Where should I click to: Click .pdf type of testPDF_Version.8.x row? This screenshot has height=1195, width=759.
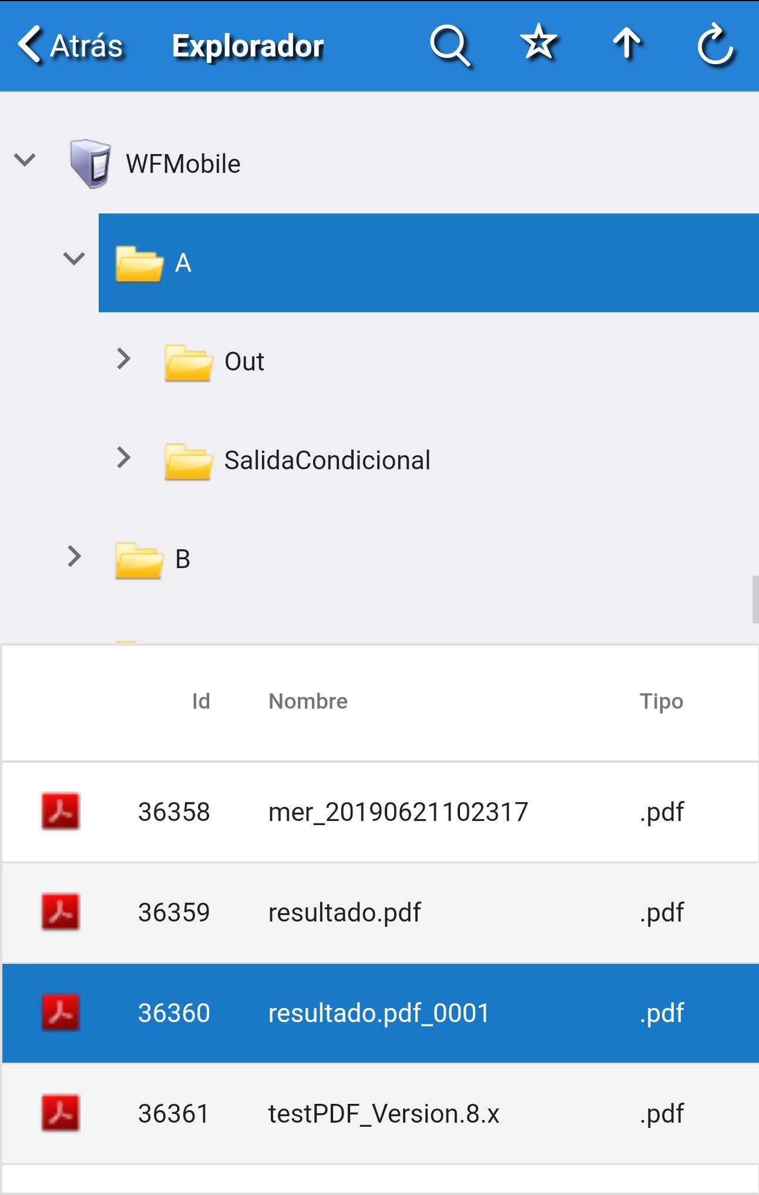(x=661, y=1114)
